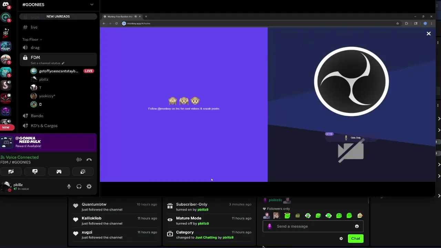The image size is (441, 248).
Task: Click the three monkeys emoji graphic
Action: coord(184,101)
